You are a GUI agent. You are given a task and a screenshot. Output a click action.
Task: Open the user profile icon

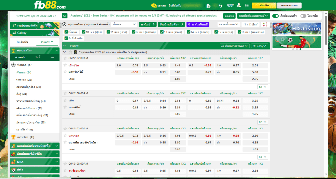[x=239, y=5]
